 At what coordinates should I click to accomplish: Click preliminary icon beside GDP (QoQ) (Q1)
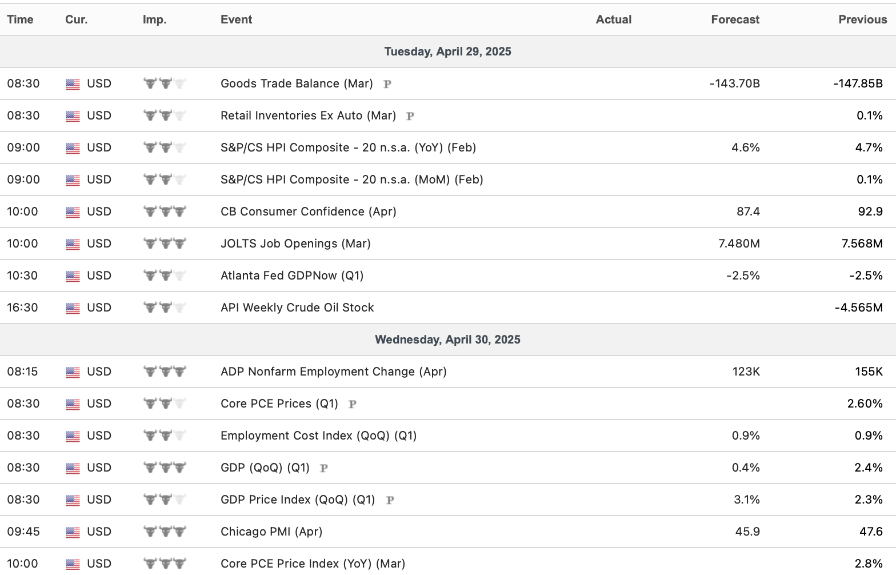point(323,468)
